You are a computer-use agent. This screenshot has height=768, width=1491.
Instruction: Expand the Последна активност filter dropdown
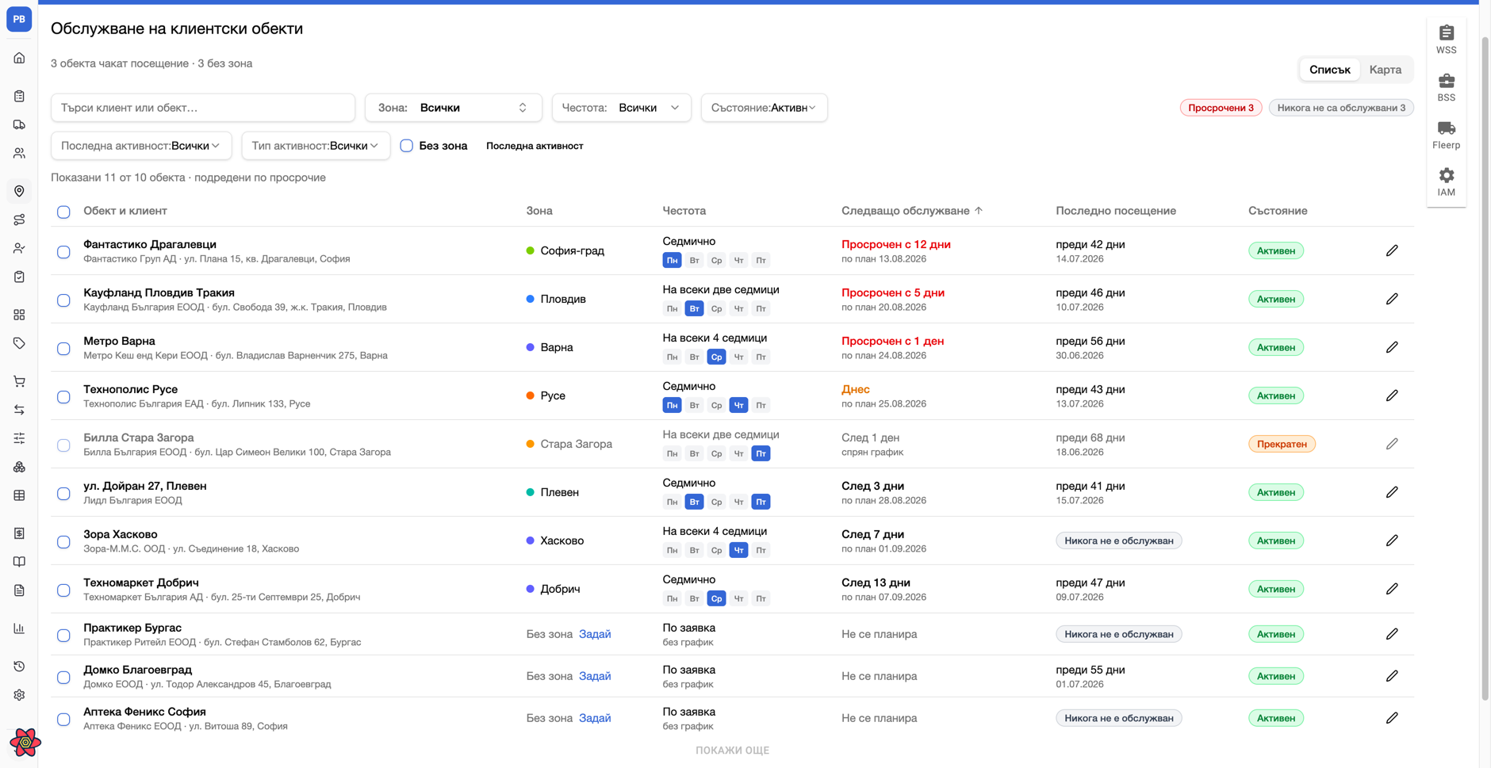point(141,146)
